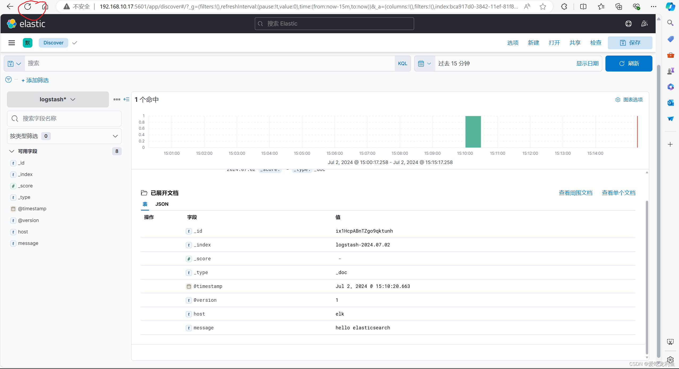Open the date quick menu calendar dropdown

425,64
